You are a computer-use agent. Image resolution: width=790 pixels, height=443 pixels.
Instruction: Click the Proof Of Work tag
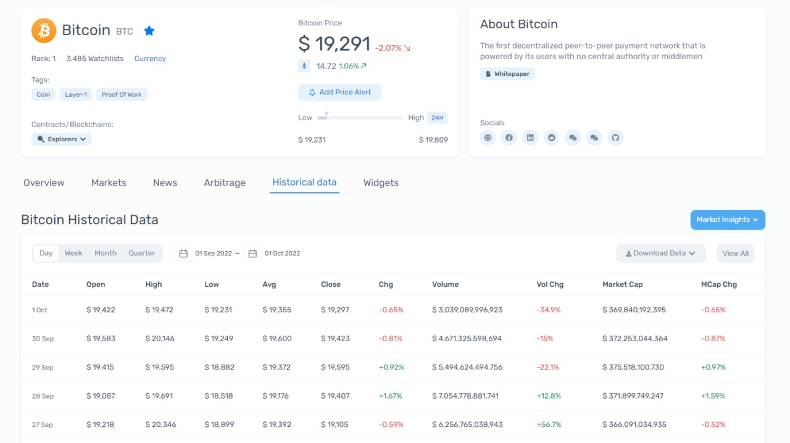pos(122,94)
